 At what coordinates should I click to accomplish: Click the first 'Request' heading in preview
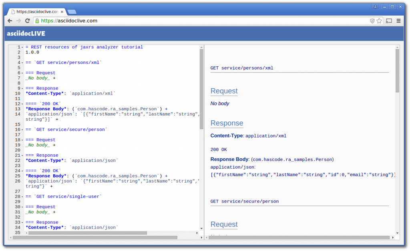coord(224,91)
